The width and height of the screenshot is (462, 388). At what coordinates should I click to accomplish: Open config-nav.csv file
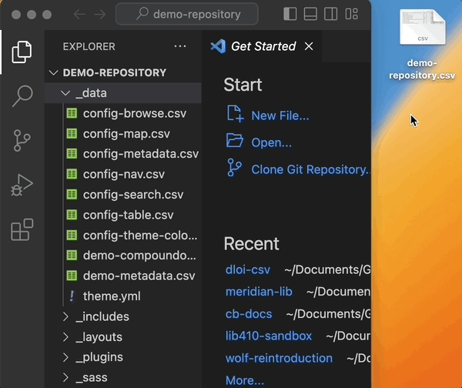[123, 174]
